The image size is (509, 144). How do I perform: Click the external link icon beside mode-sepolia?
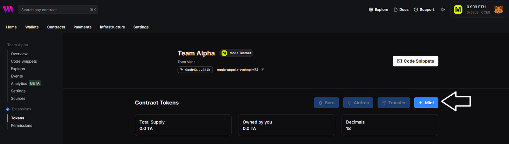click(x=262, y=70)
